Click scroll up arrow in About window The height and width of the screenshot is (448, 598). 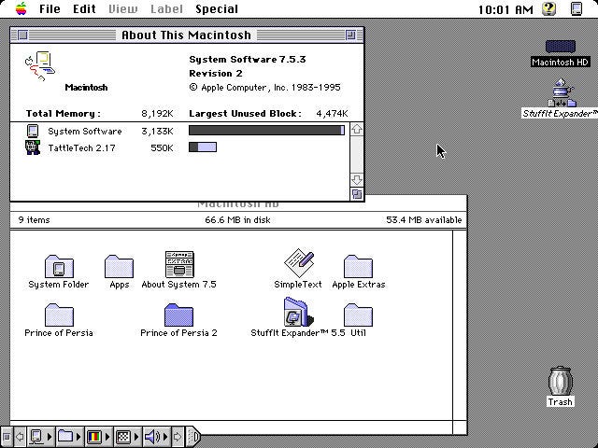(357, 129)
